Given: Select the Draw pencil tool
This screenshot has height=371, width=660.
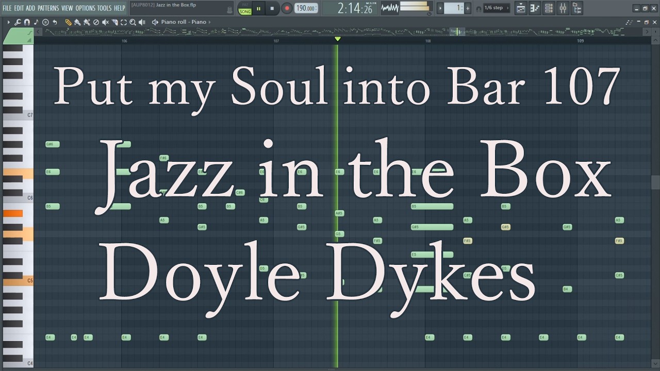Looking at the screenshot, I should pyautogui.click(x=68, y=22).
